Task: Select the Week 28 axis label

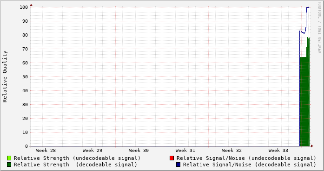Action: 46,151
